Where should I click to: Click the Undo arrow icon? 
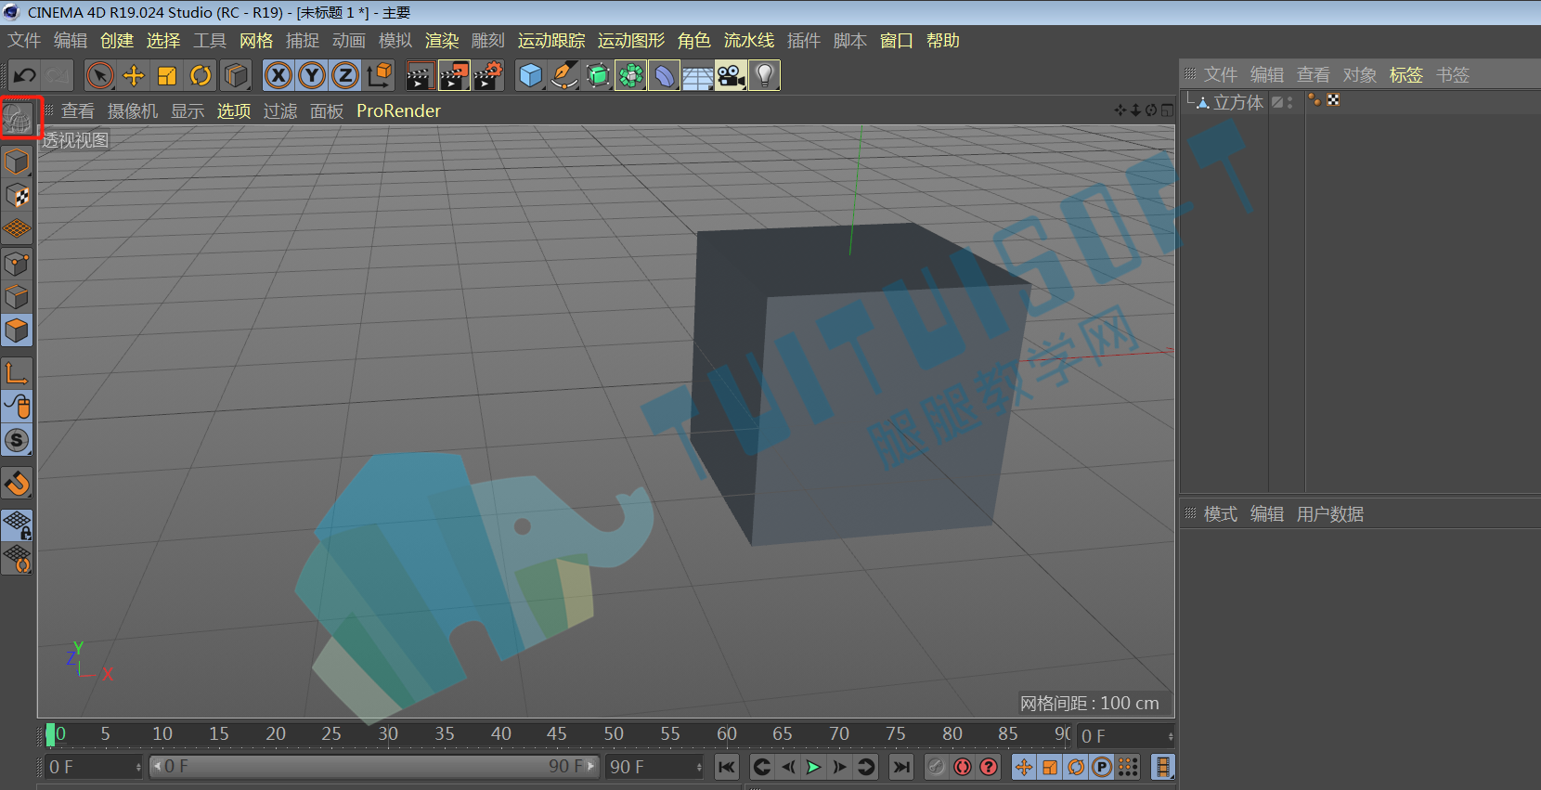pos(25,75)
